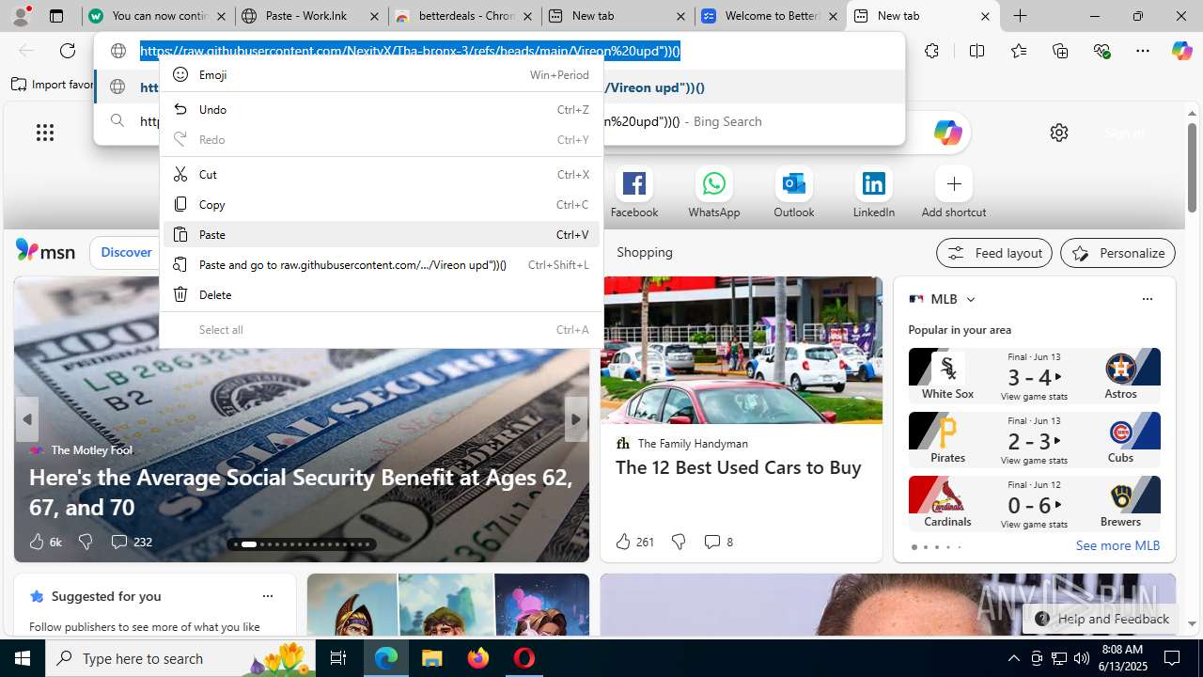Open Task View on the taskbar
The image size is (1203, 677).
[x=338, y=658]
